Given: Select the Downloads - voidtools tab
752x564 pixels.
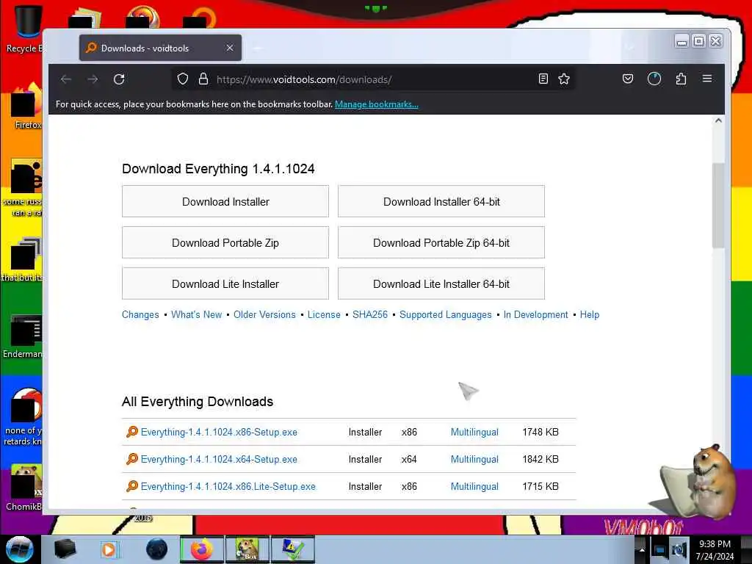Looking at the screenshot, I should [161, 48].
